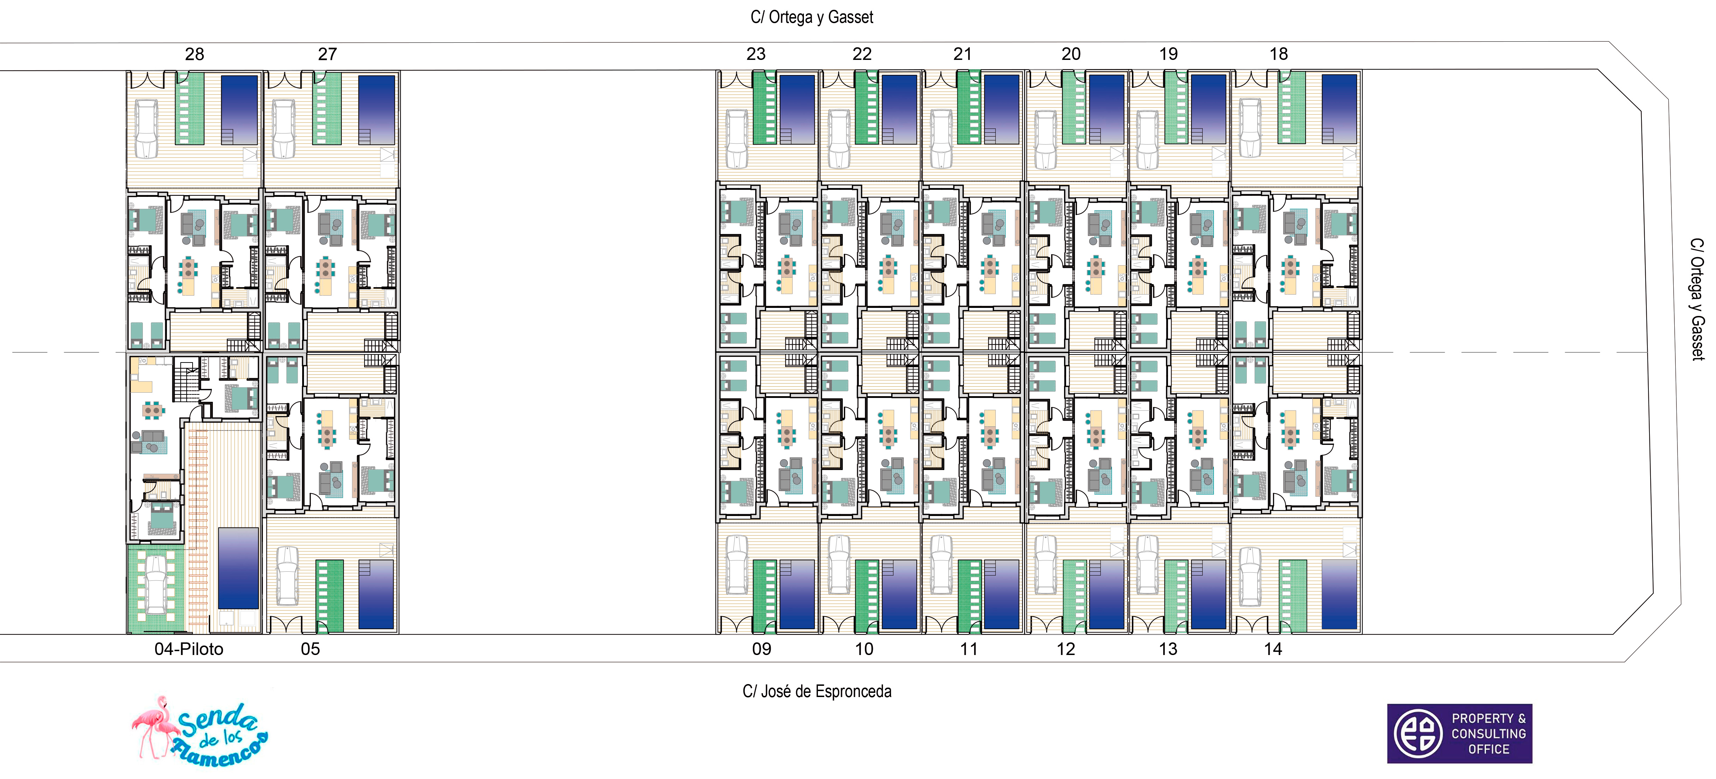Click the green parking area of 04-Piloto
The image size is (1716, 779).
point(155,588)
